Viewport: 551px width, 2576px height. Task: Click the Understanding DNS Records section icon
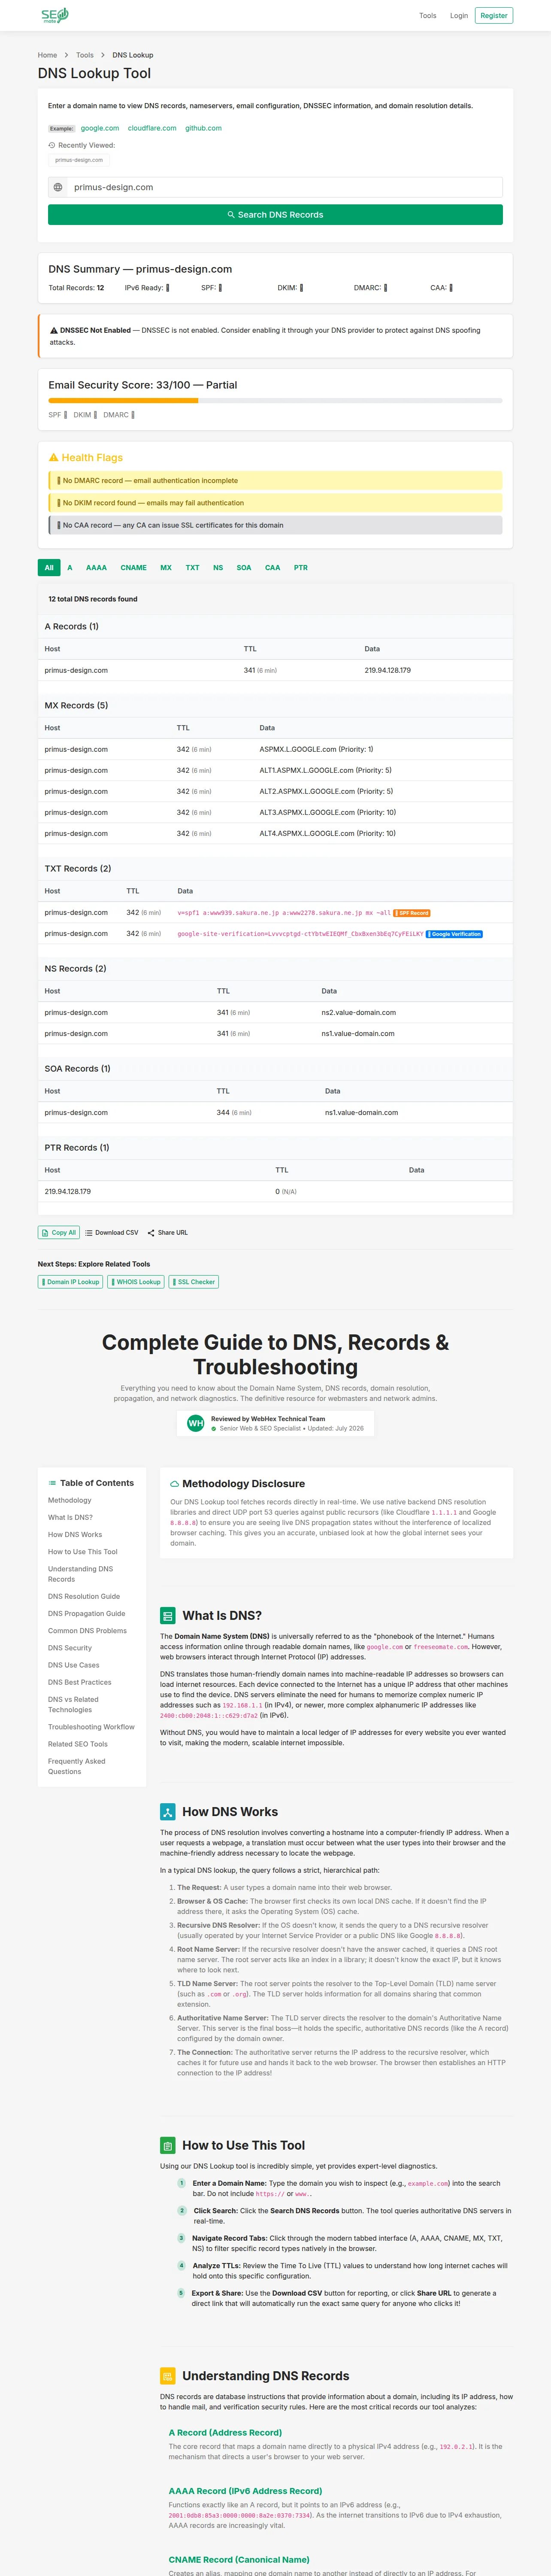coord(168,2375)
